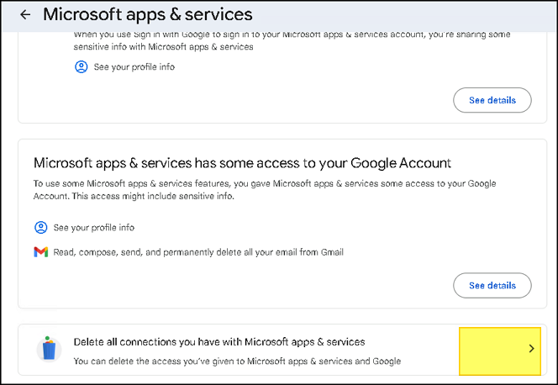Open See details in the sign-in card
558x385 pixels.
click(492, 100)
